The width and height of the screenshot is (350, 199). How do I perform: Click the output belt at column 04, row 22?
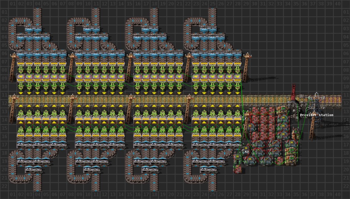(38, 186)
